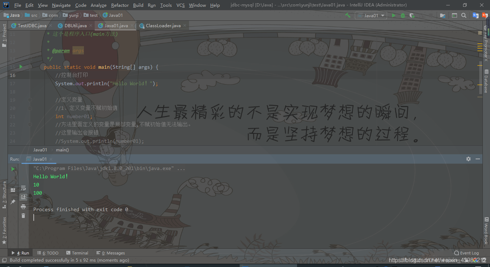
Task: Open the Event Log
Action: point(466,253)
